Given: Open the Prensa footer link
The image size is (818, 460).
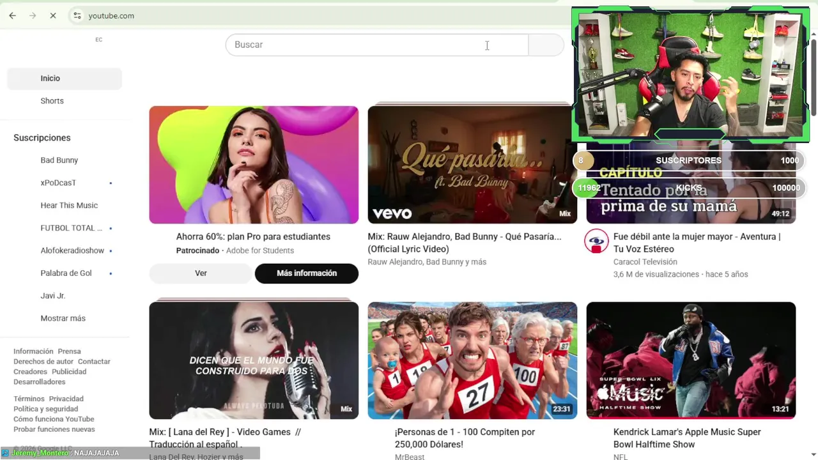Looking at the screenshot, I should click(x=69, y=351).
